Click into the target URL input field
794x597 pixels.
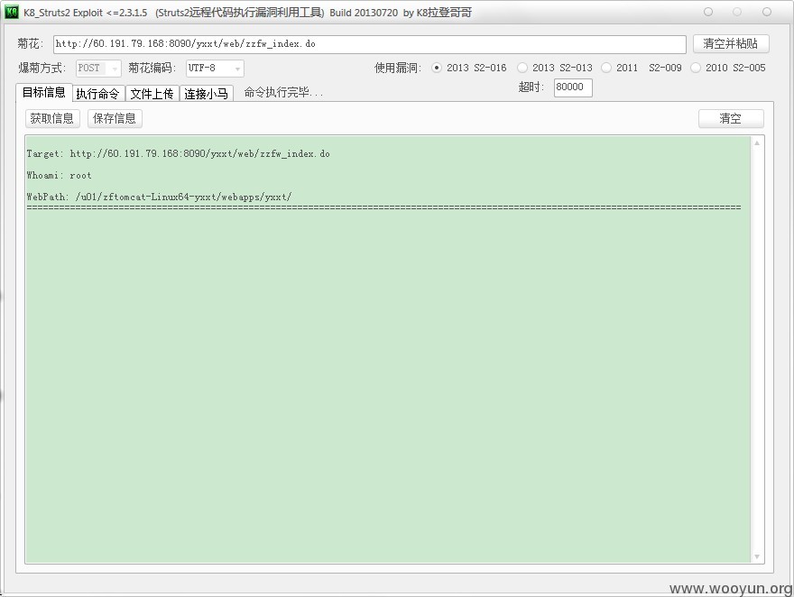370,44
